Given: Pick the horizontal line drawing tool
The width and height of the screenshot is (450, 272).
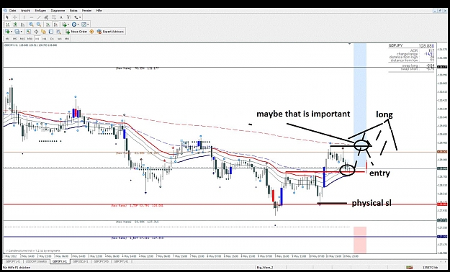Looking at the screenshot, I should coord(32,17).
